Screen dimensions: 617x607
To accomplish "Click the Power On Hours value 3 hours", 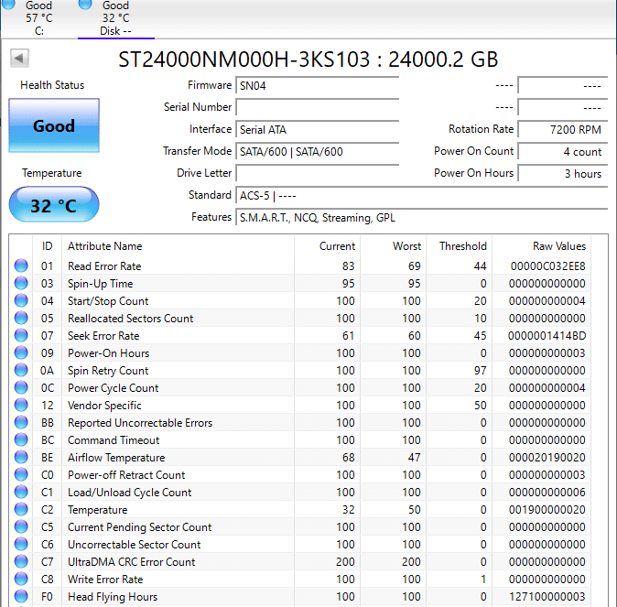I will click(563, 174).
